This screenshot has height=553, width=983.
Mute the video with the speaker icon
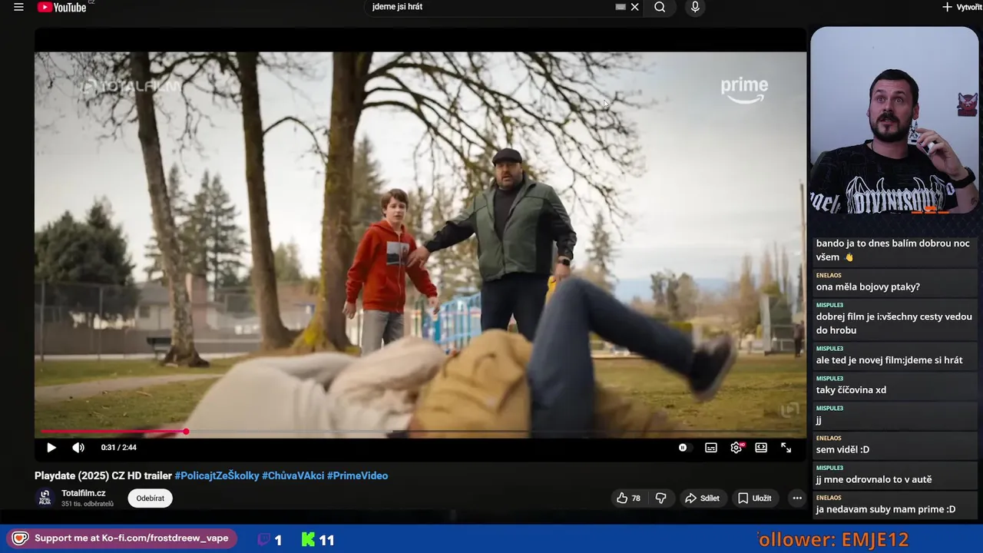coord(78,447)
